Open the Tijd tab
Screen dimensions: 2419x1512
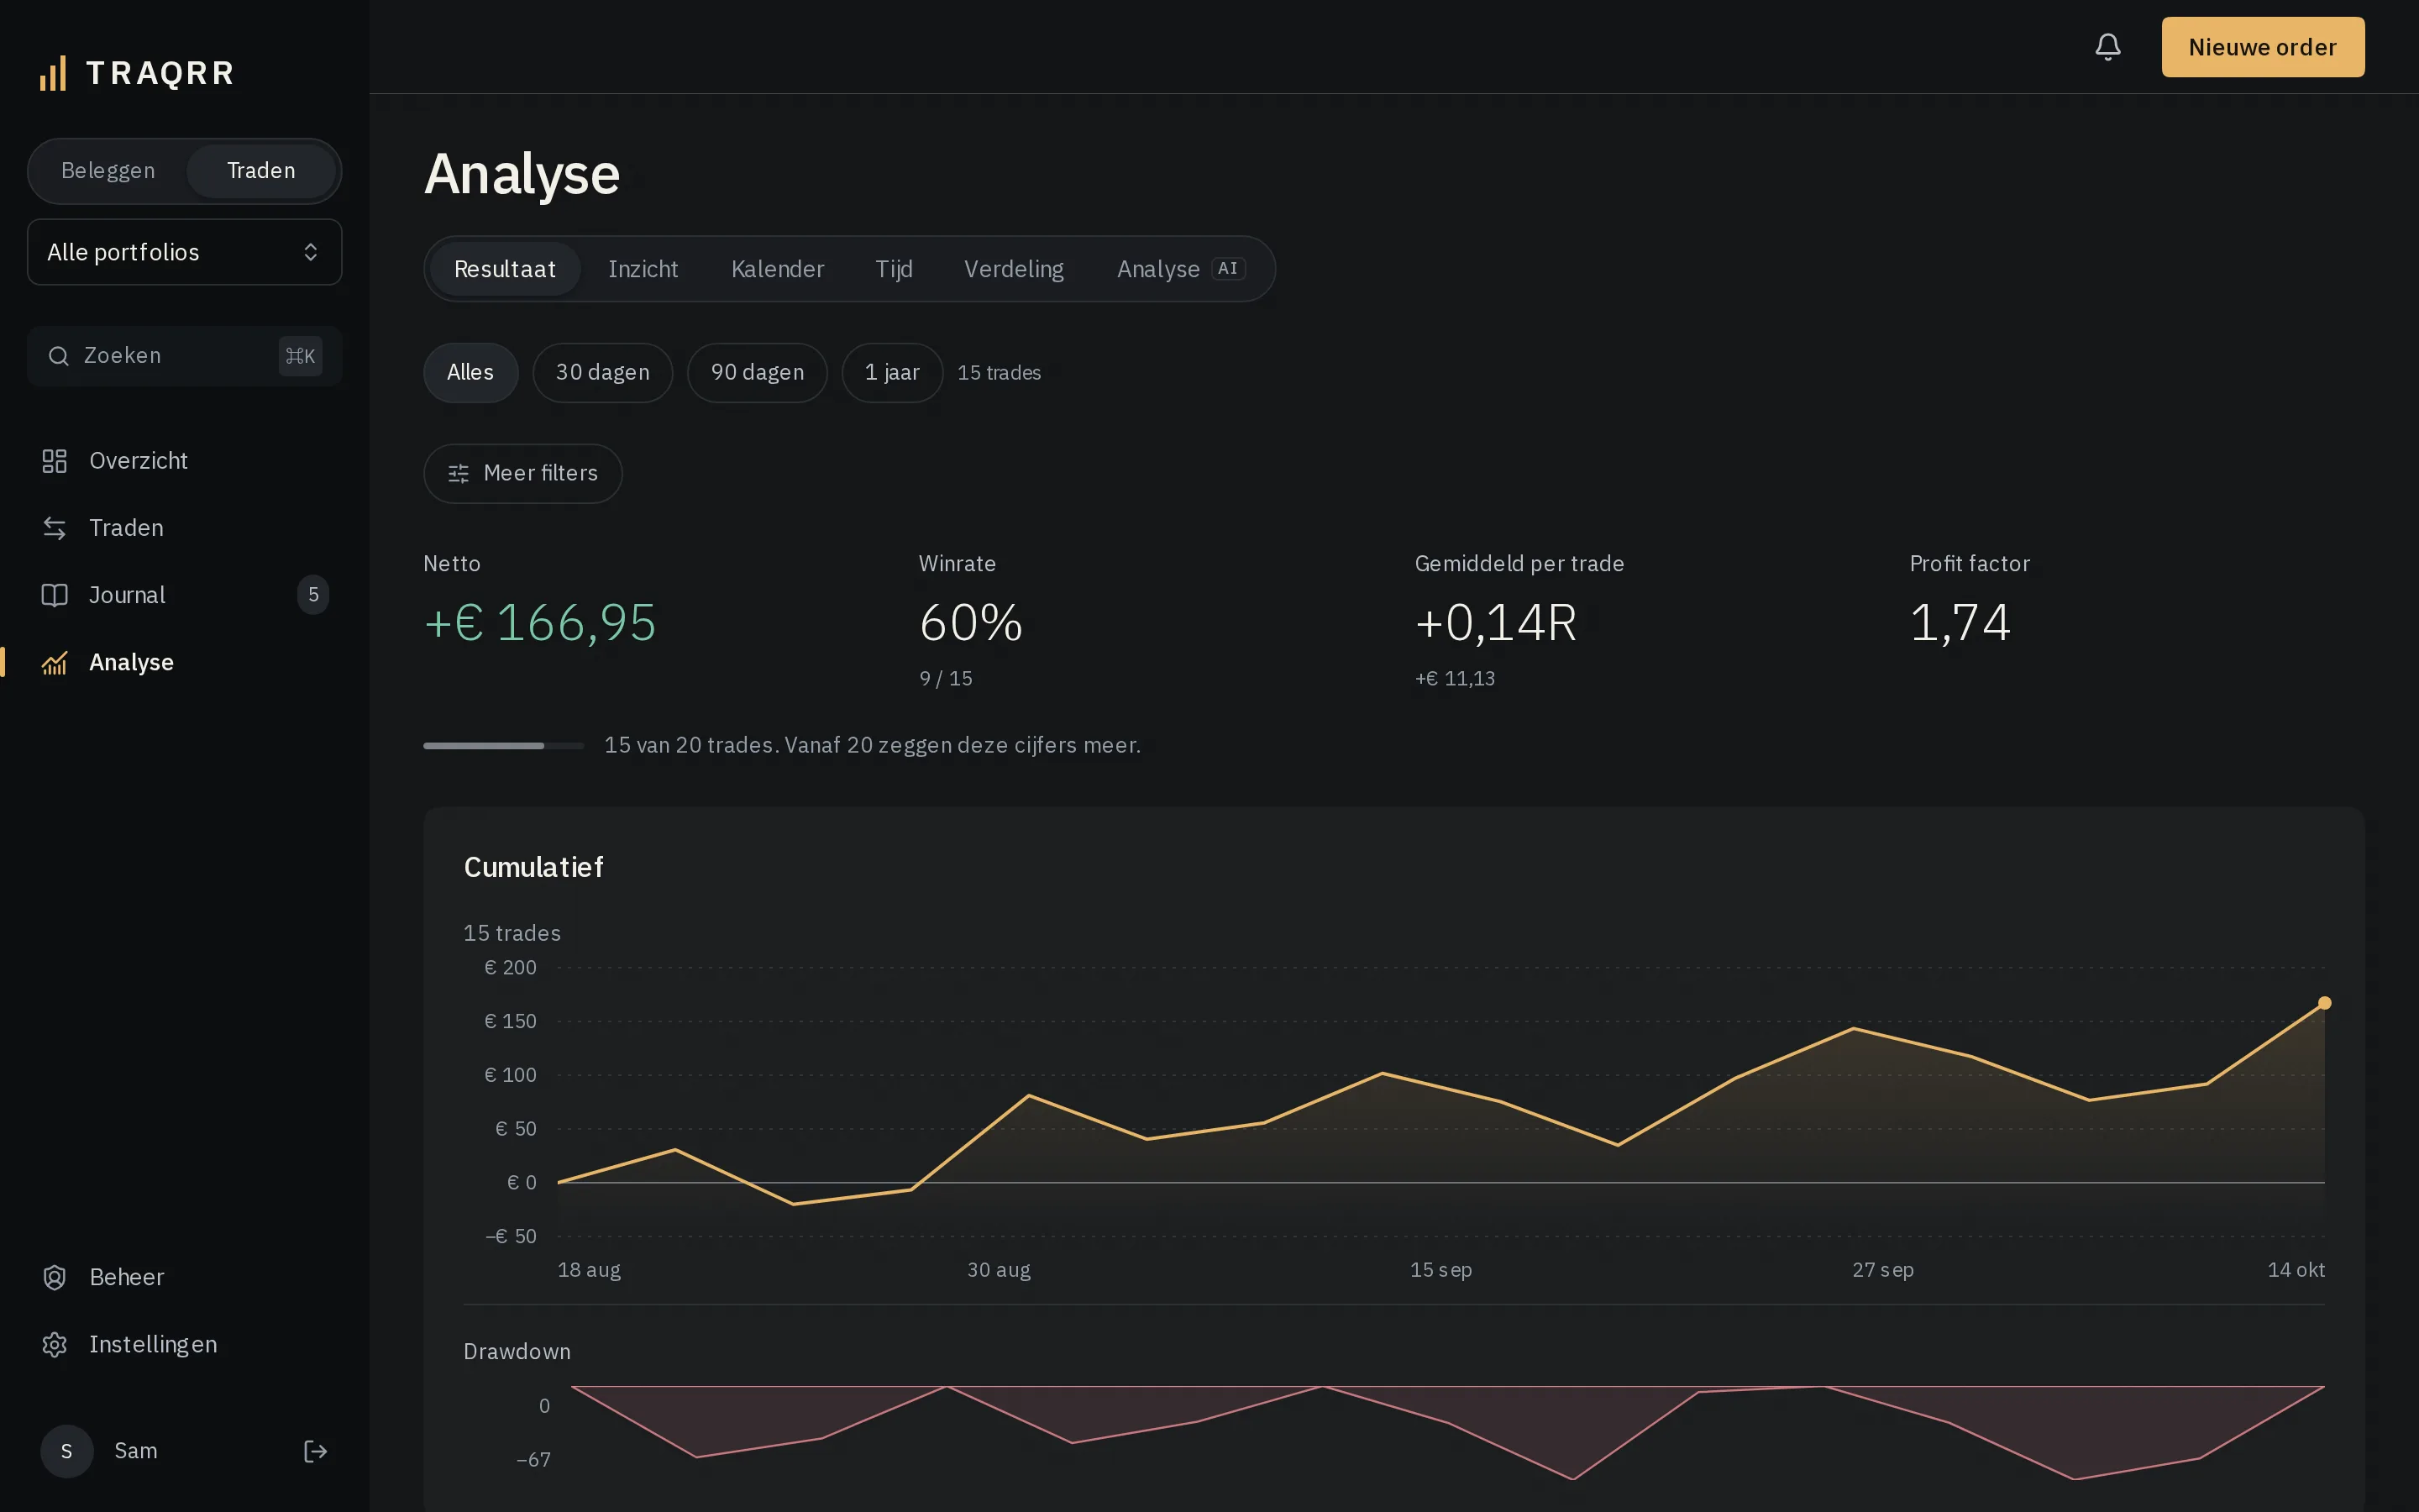895,269
